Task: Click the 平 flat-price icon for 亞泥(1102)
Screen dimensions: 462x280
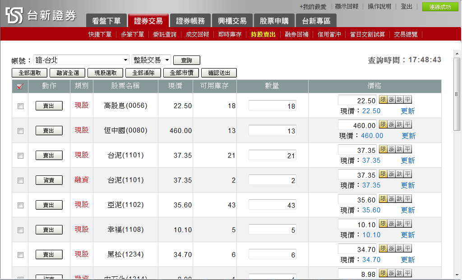Action: pos(407,199)
